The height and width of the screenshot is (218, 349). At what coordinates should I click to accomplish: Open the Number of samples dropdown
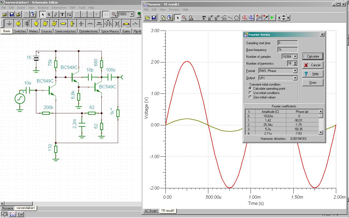295,57
